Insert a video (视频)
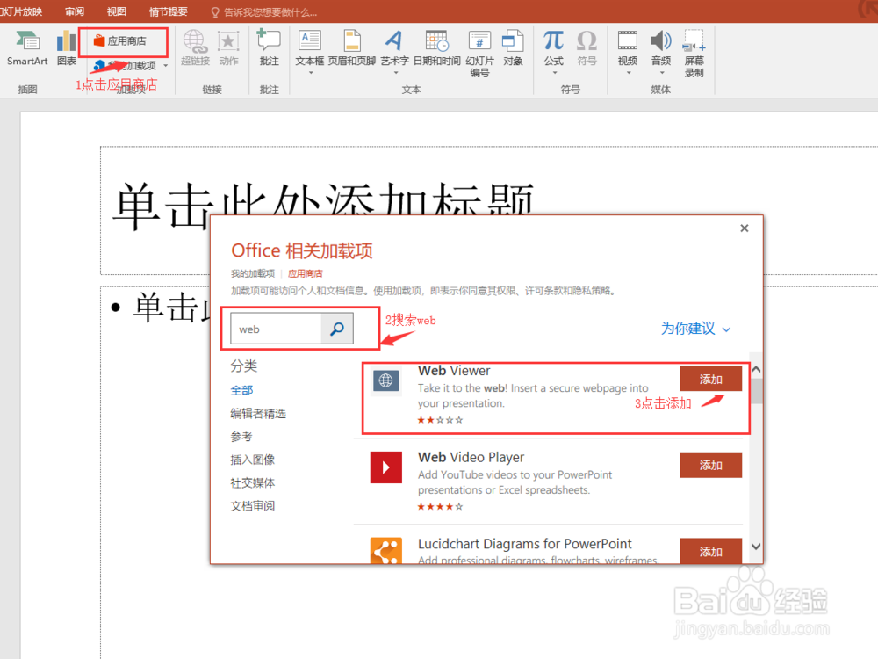 628,48
